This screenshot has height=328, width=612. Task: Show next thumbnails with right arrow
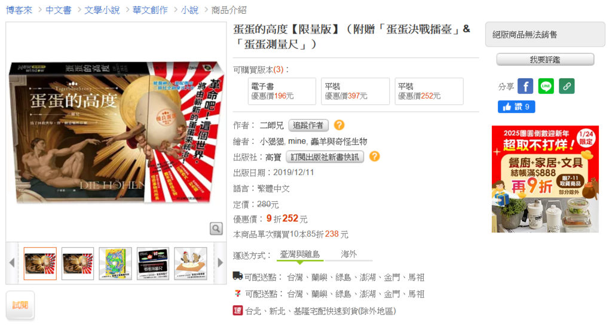pos(220,263)
